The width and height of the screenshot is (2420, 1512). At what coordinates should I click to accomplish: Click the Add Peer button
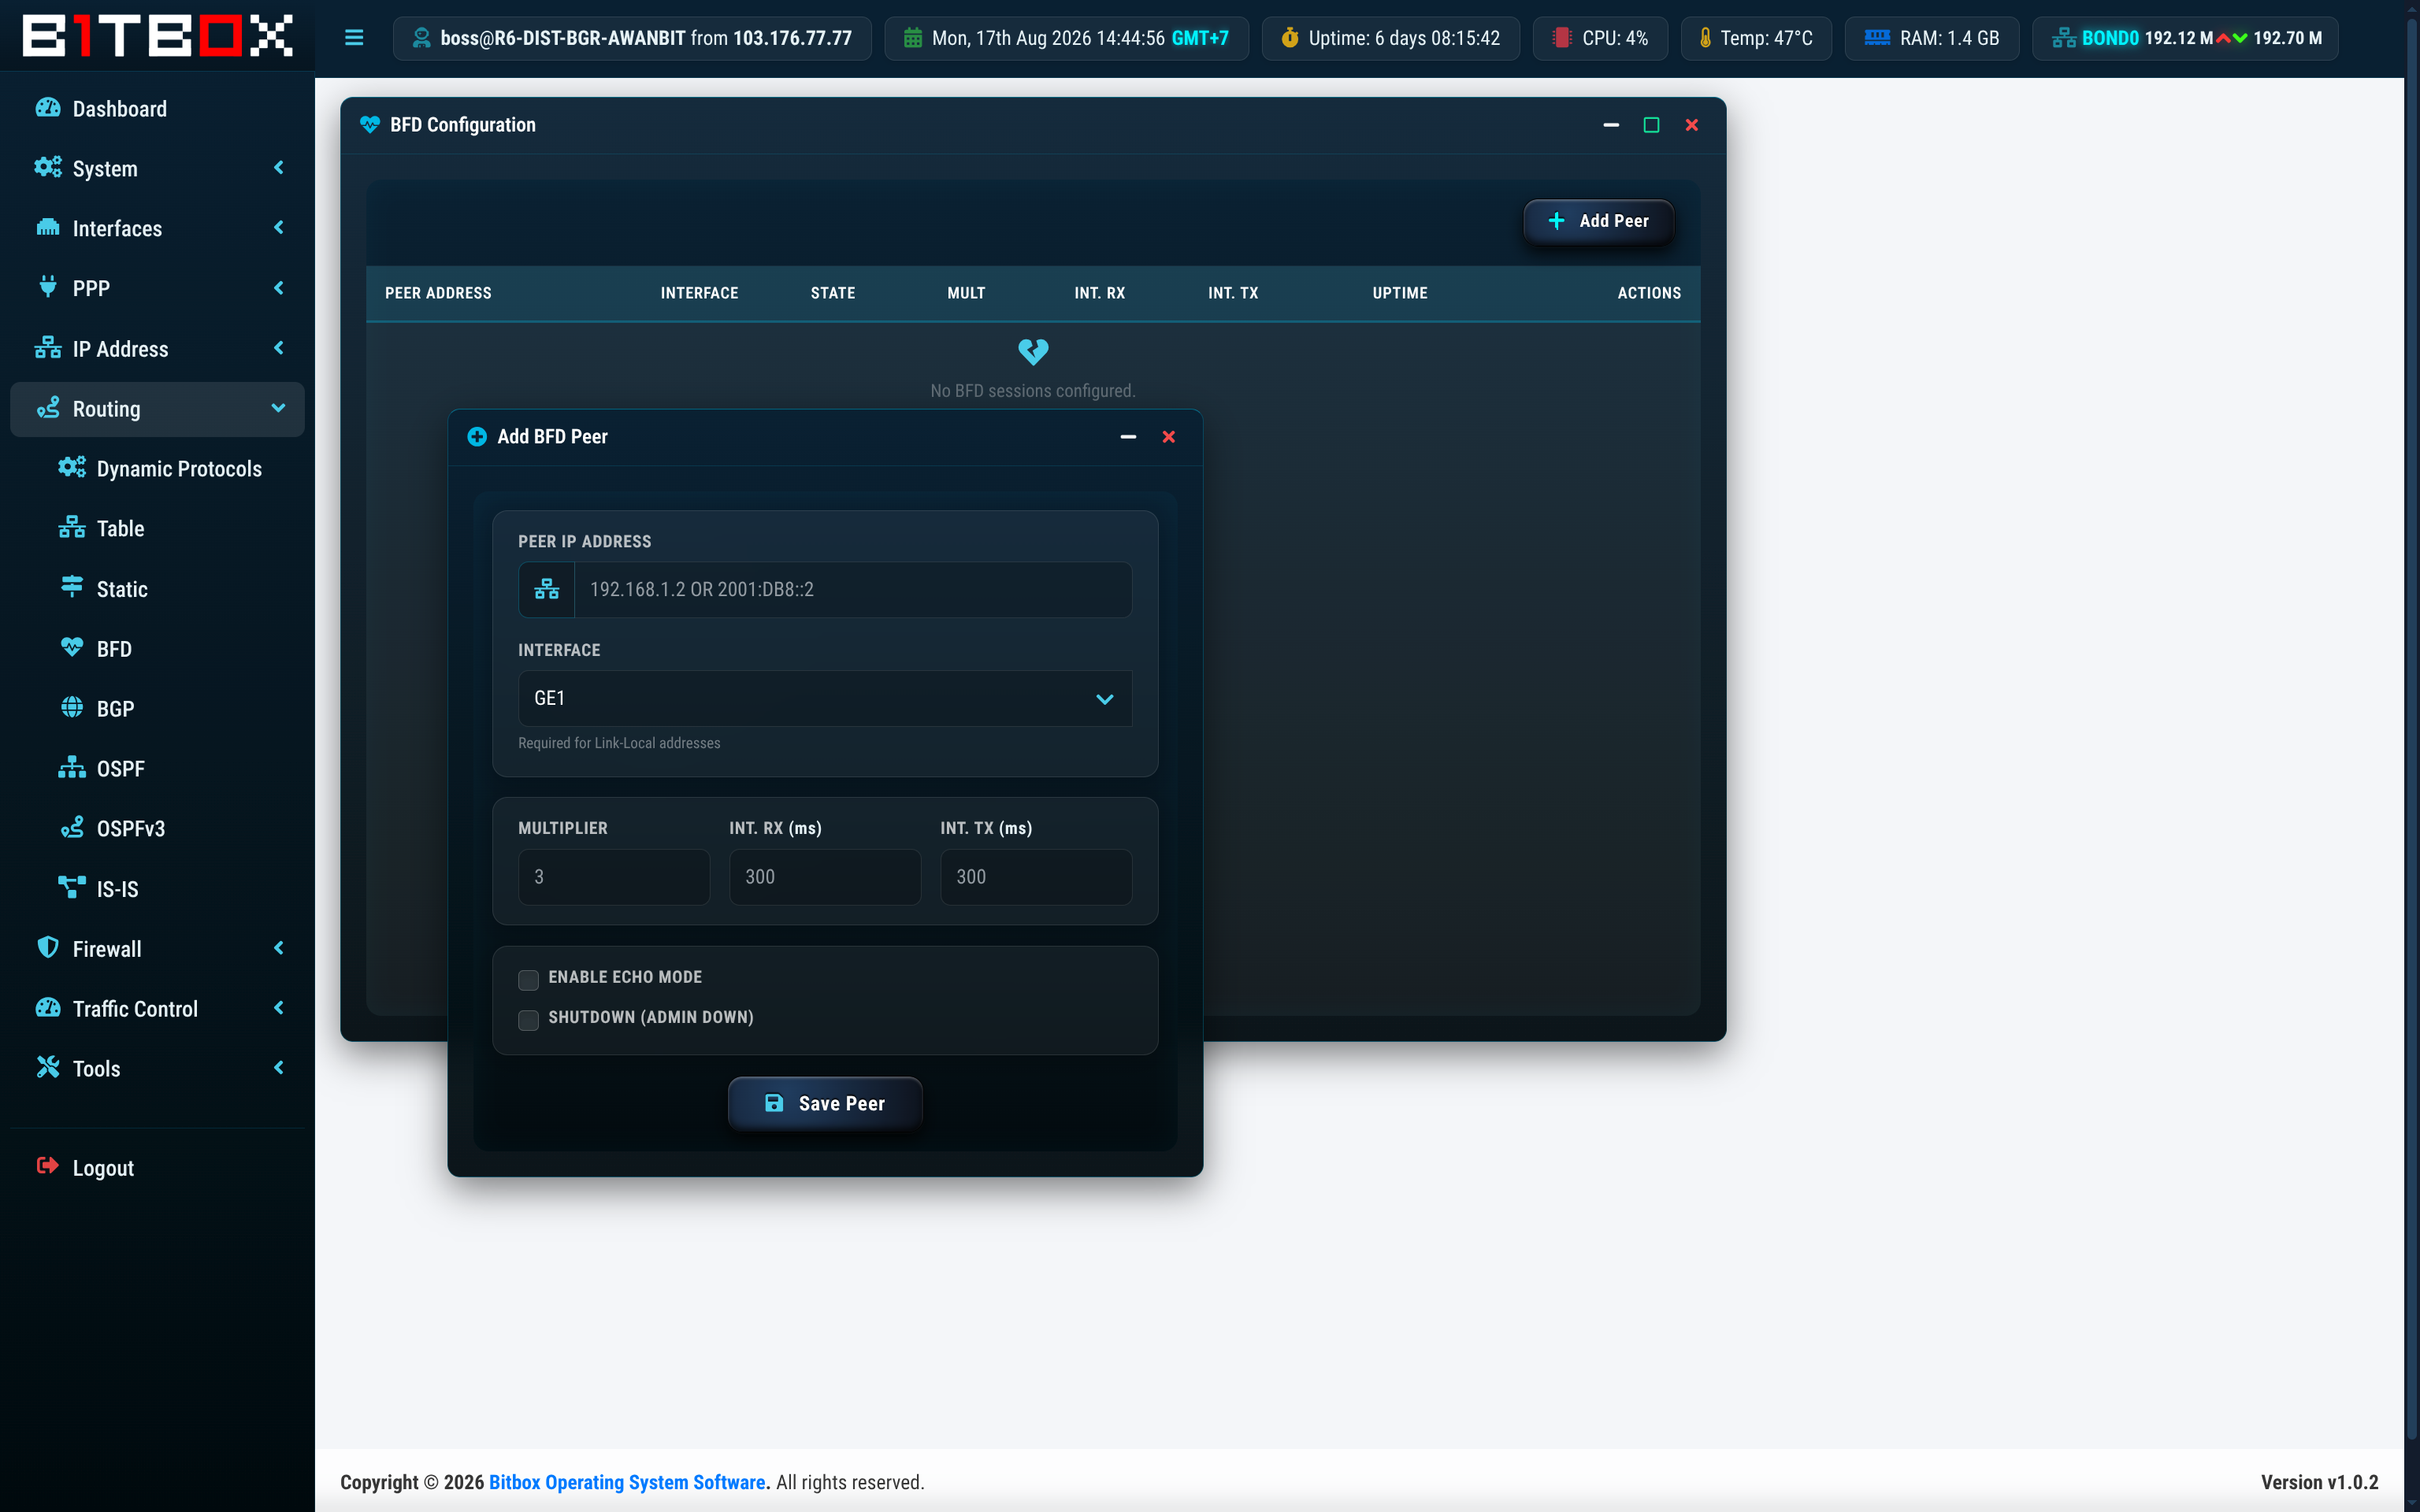(1598, 221)
